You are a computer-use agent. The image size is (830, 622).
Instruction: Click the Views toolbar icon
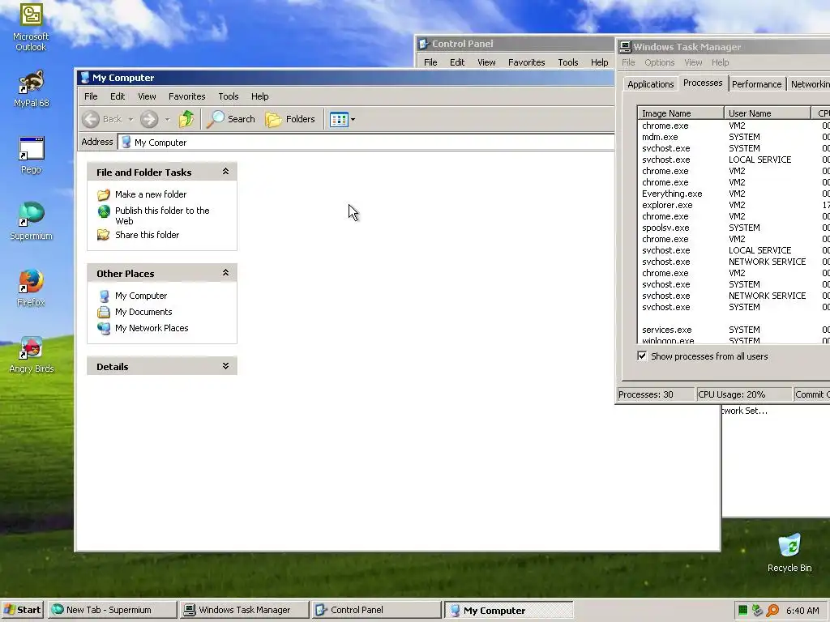pyautogui.click(x=338, y=120)
